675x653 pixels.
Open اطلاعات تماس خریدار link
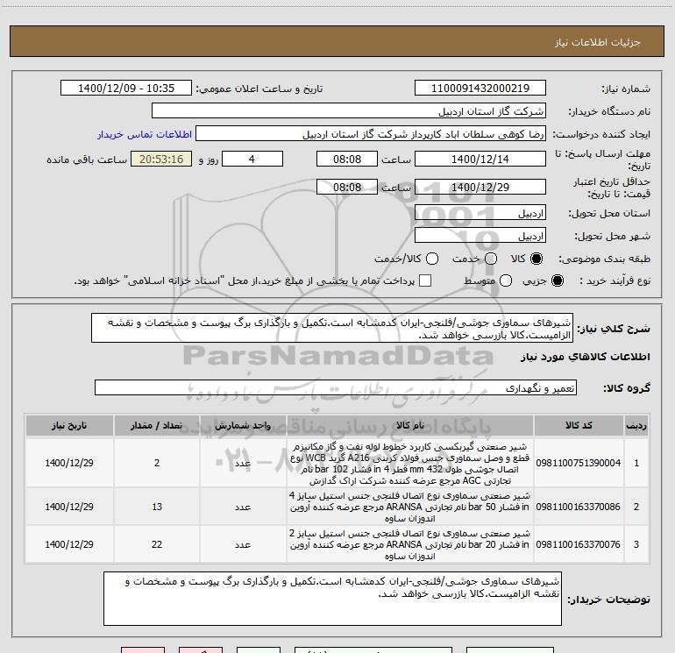145,134
